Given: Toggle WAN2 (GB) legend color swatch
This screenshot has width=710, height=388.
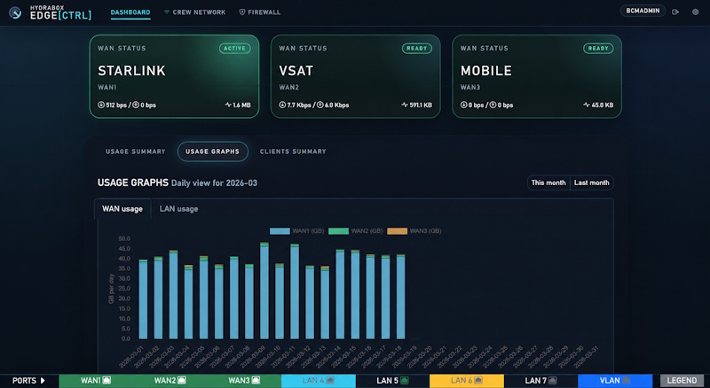Looking at the screenshot, I should 338,231.
